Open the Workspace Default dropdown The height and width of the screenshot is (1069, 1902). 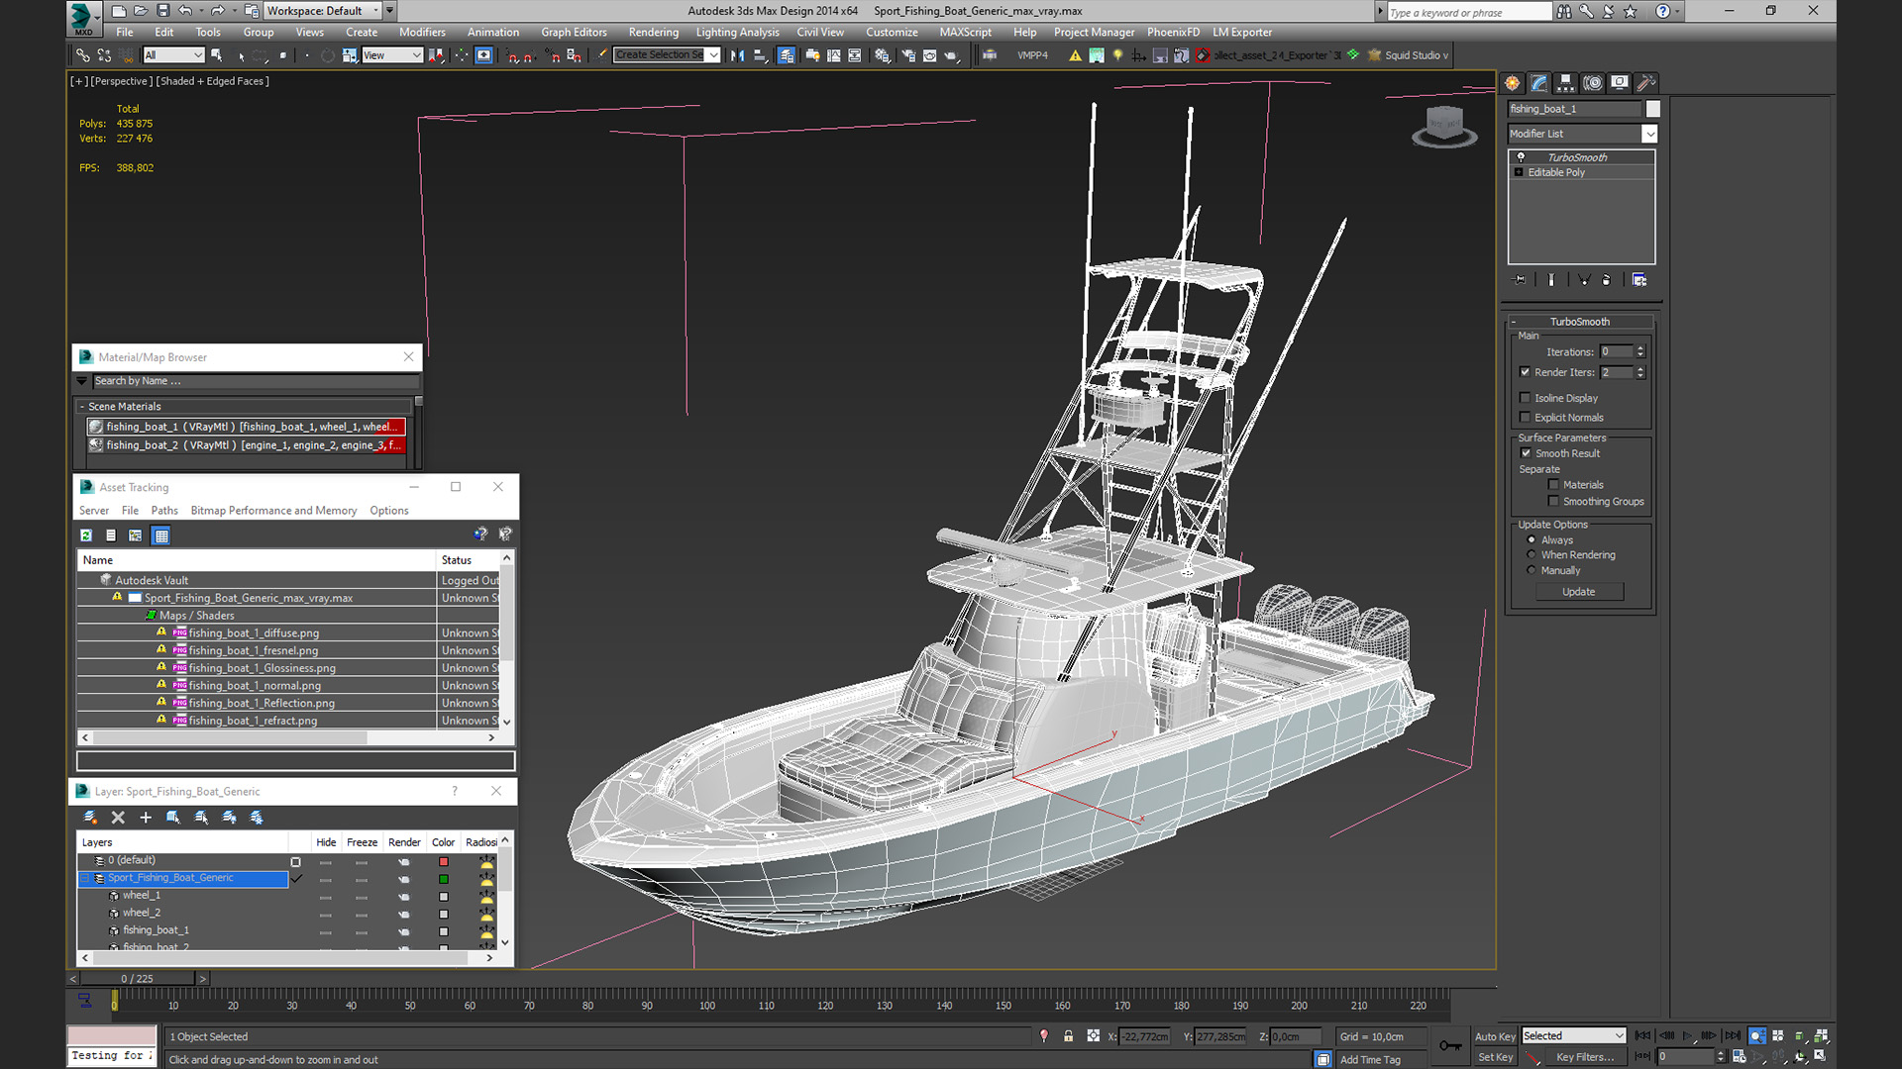point(323,11)
